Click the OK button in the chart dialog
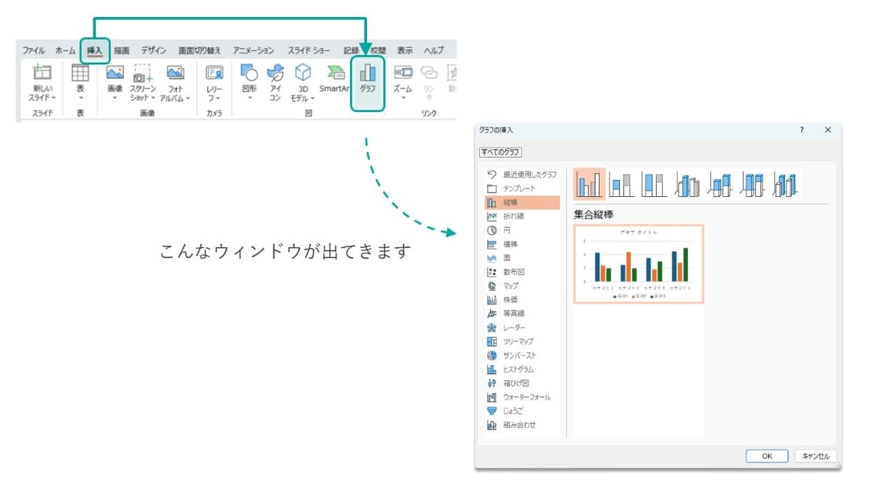Image resolution: width=870 pixels, height=489 pixels. point(766,456)
